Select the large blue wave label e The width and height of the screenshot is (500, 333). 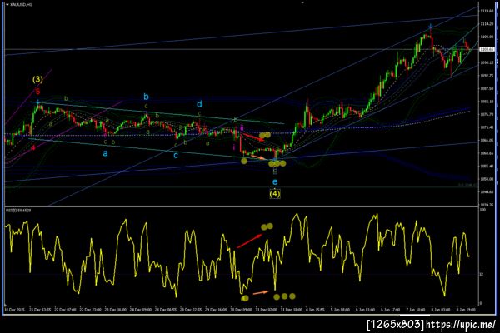pos(275,182)
